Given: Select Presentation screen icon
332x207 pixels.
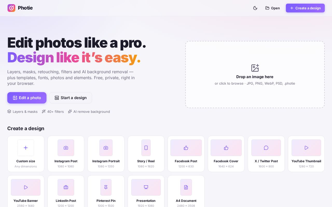Looking at the screenshot, I should pos(146,187).
